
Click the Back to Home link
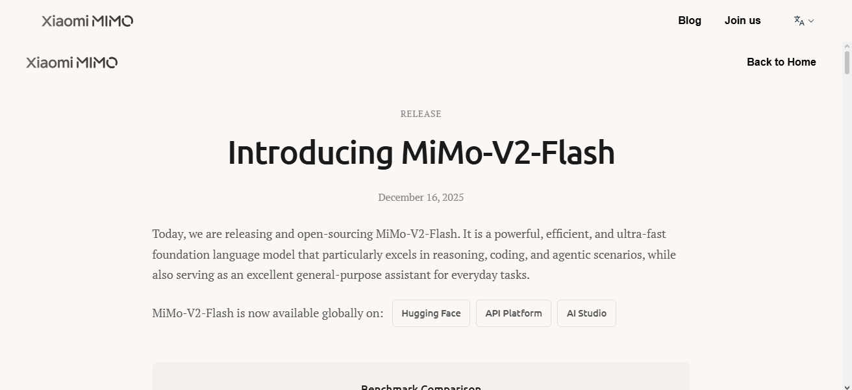781,62
